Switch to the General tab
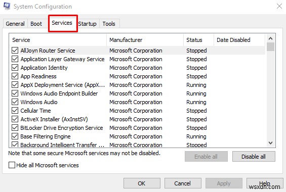Image resolution: width=286 pixels, height=192 pixels. 15,24
